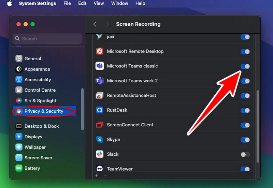
Task: Click the app list vertical scrollbar
Action: tap(258, 126)
